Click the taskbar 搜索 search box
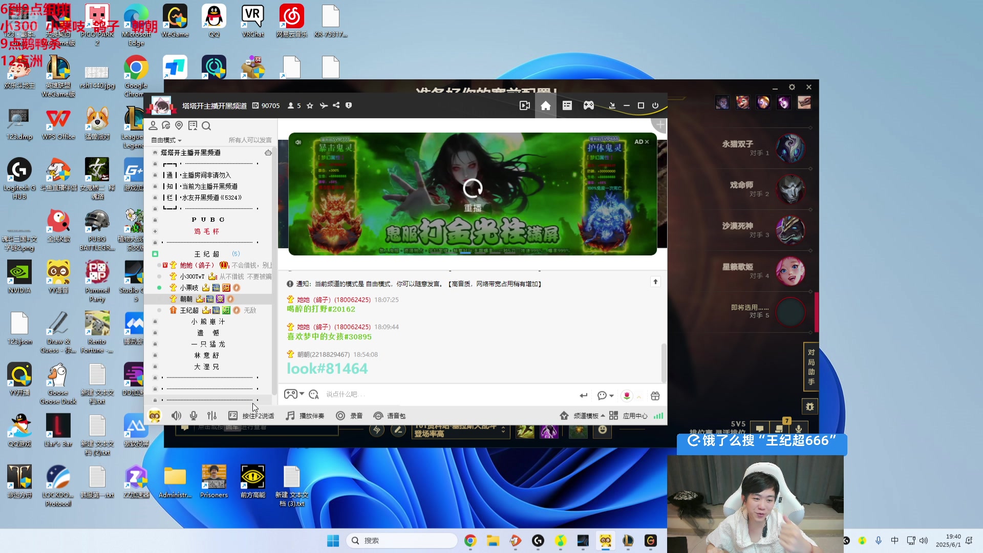 tap(401, 541)
